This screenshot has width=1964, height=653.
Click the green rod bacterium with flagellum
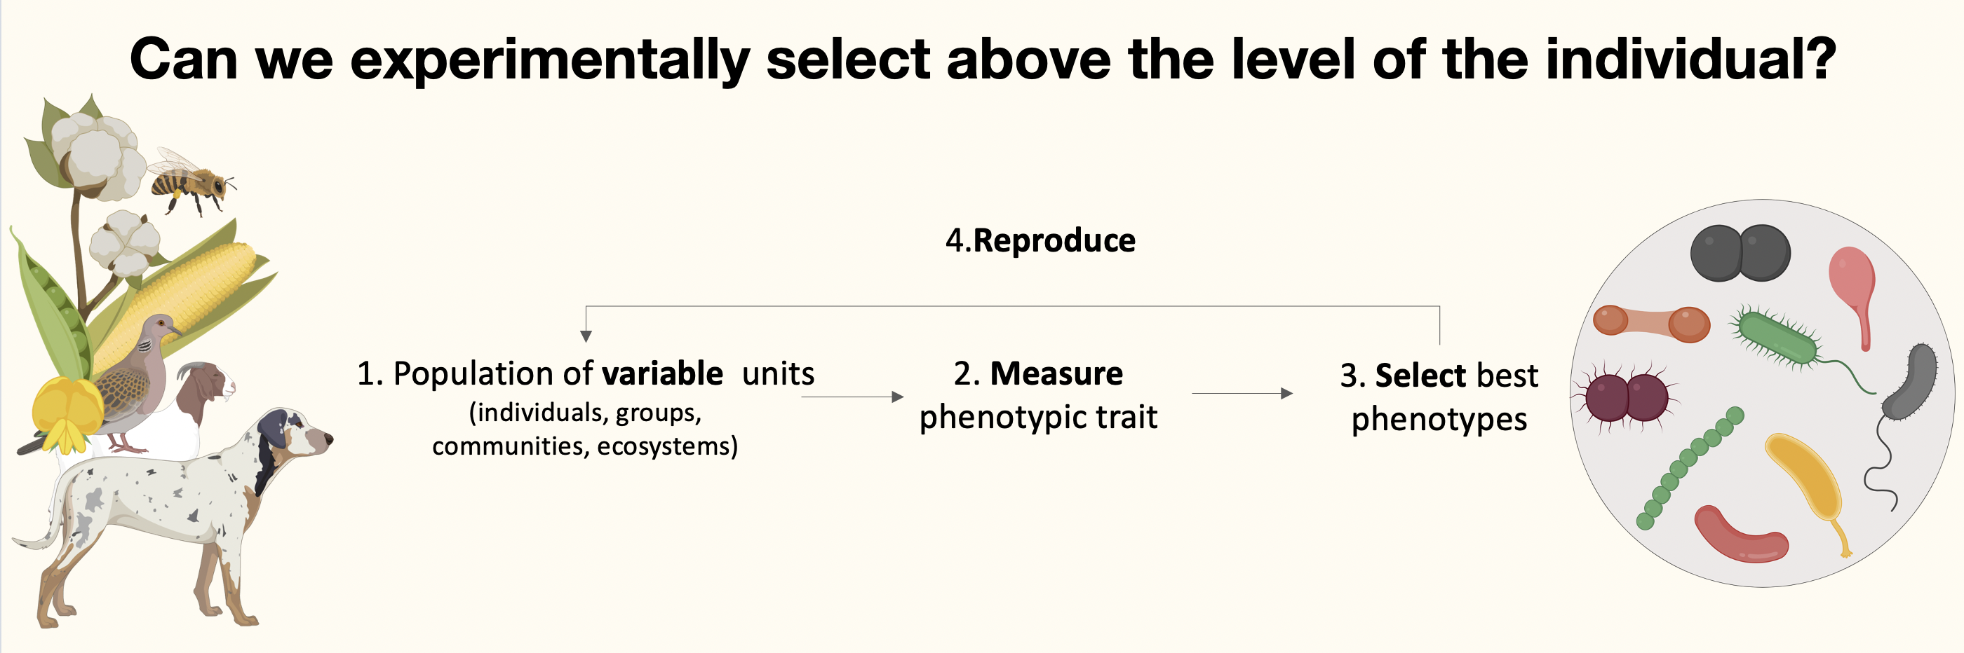(1777, 338)
